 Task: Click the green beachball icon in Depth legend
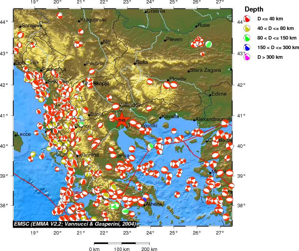coord(247,38)
